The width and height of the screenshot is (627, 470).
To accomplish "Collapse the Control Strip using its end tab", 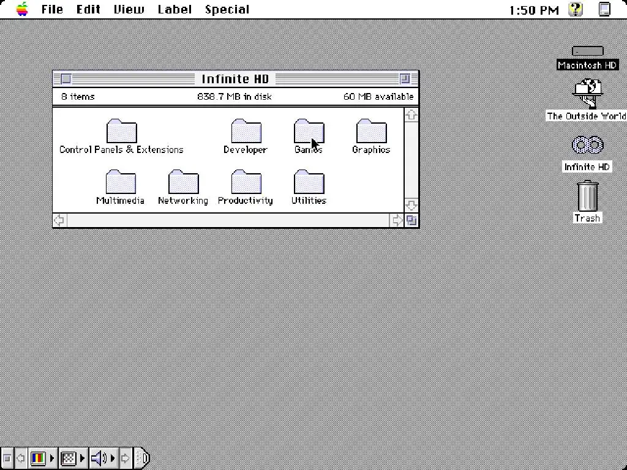I will pyautogui.click(x=141, y=458).
